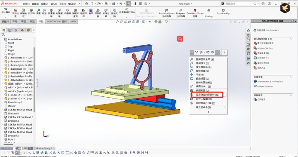Click the Costing tool icon
Image resolution: width=298 pixels, height=157 pixels.
209,10
